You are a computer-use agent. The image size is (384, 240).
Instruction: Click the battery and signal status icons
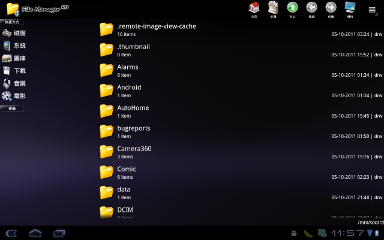(x=373, y=233)
